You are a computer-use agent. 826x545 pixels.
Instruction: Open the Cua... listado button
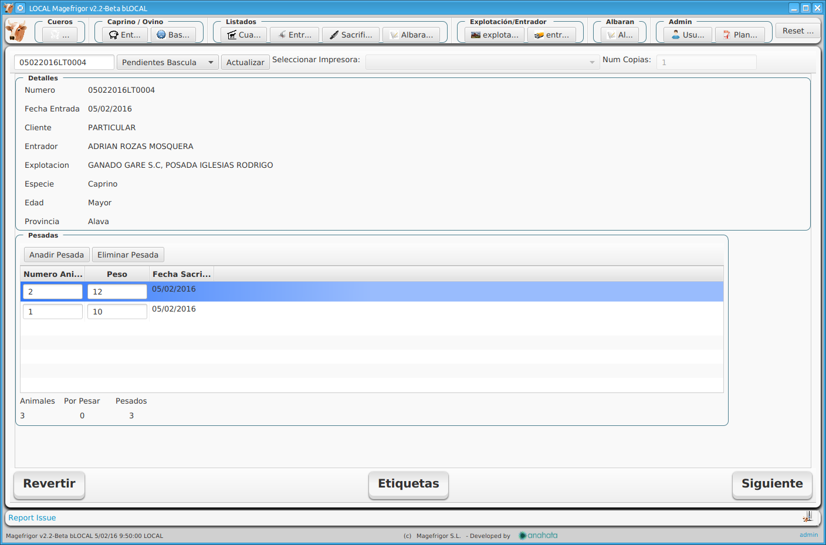pyautogui.click(x=244, y=35)
